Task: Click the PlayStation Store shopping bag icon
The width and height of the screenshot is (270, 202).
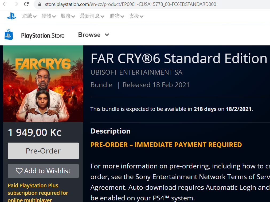Action: pyautogui.click(x=9, y=35)
